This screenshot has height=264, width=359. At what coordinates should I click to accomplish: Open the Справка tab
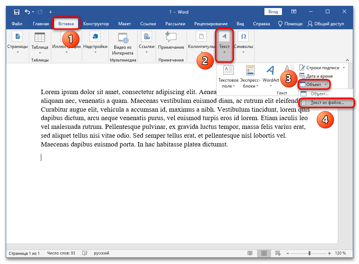(x=261, y=24)
